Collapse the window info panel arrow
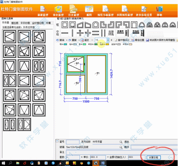 57,141
